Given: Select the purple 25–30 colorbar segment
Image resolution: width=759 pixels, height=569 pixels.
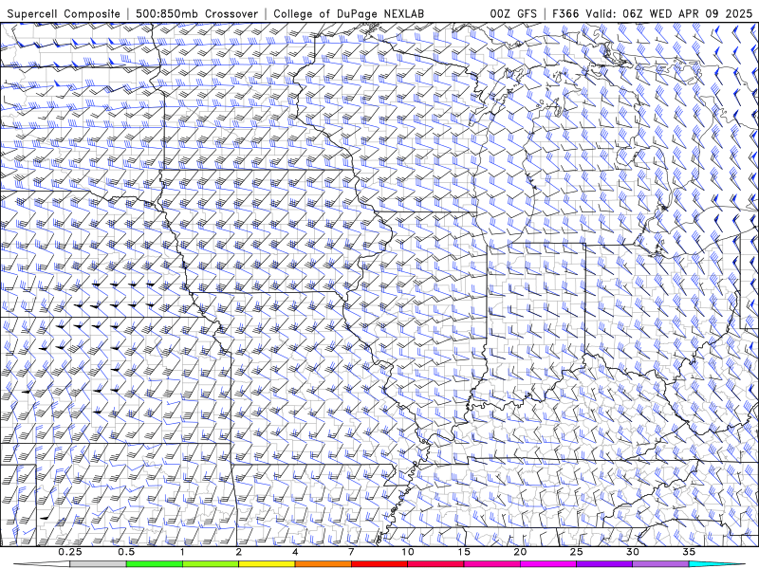Looking at the screenshot, I should pyautogui.click(x=604, y=564).
